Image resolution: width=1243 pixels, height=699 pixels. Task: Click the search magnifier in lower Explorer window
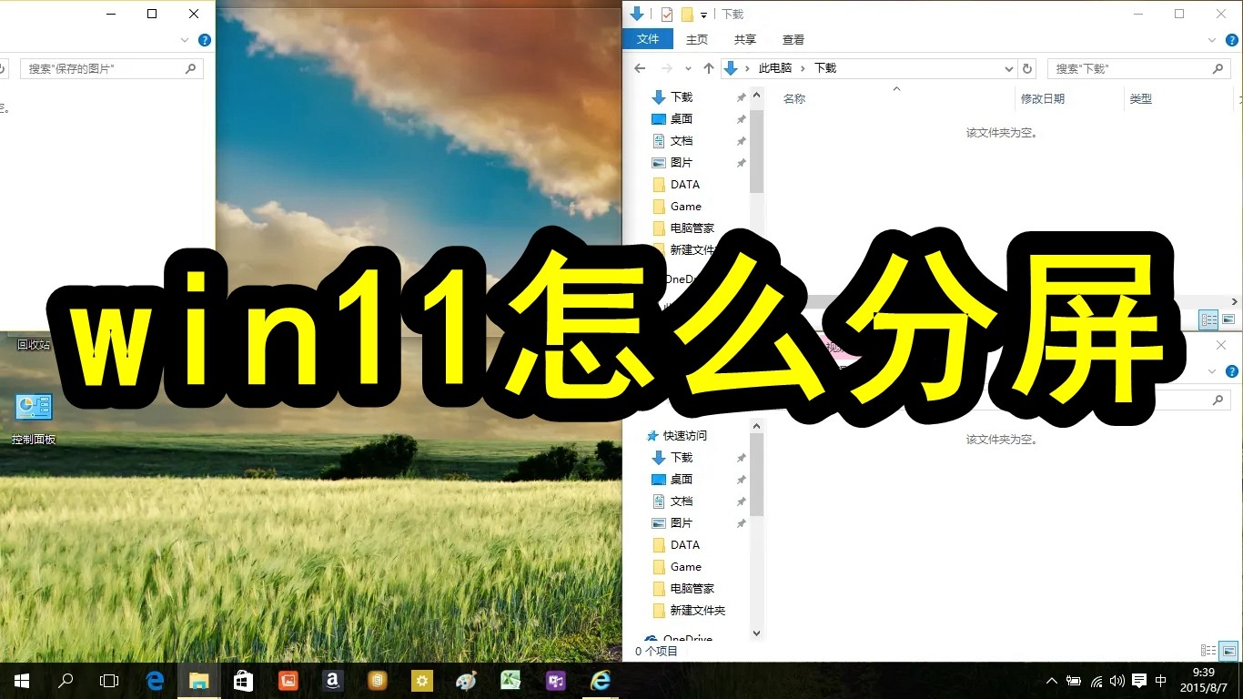[1218, 400]
